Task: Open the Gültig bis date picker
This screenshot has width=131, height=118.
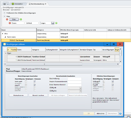Action: click(80, 91)
